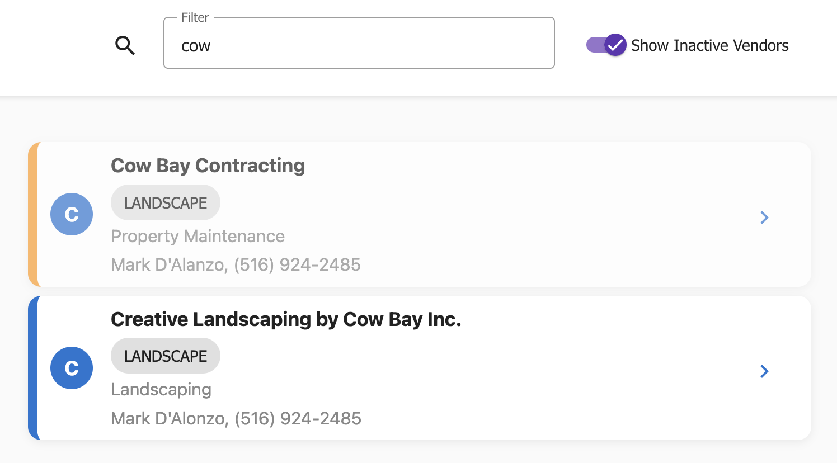This screenshot has height=463, width=837.
Task: Click the avatar icon for Cow Bay Contracting
Action: 72,214
